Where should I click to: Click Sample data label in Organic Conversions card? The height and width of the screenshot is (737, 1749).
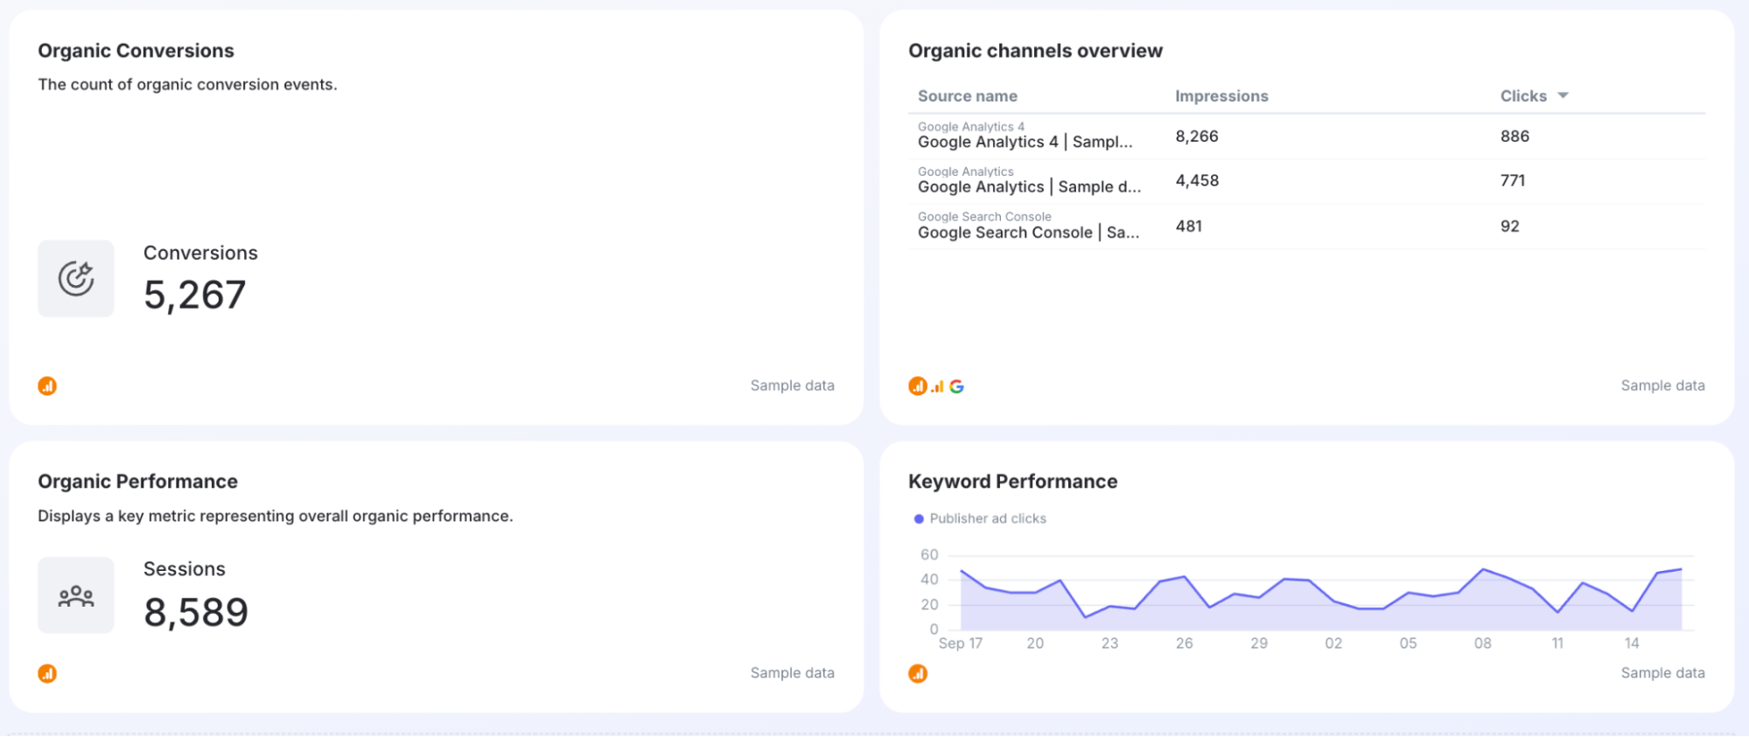[x=792, y=386]
